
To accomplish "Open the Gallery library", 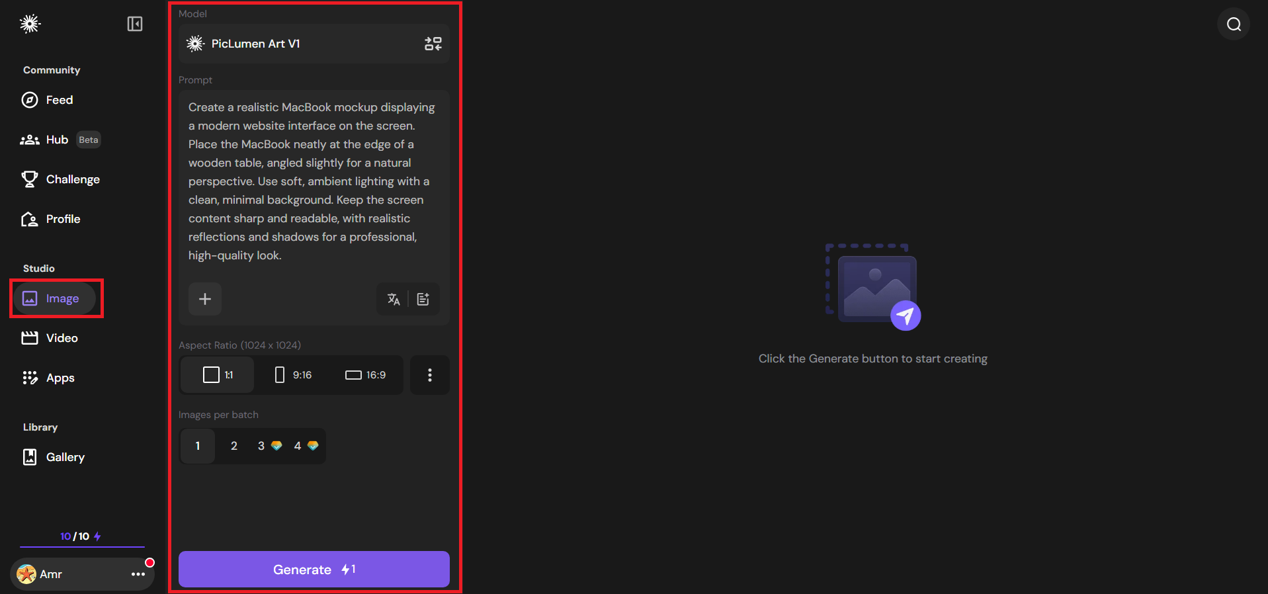I will (x=53, y=457).
